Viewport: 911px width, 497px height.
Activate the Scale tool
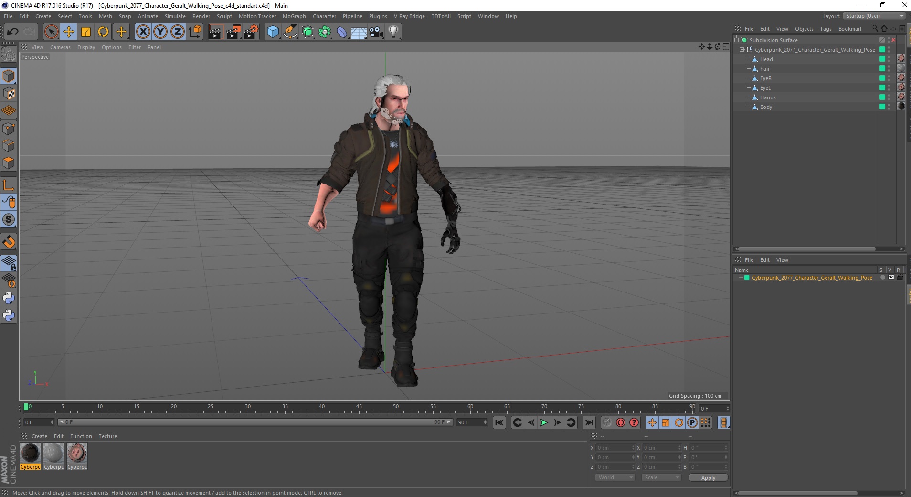click(86, 32)
